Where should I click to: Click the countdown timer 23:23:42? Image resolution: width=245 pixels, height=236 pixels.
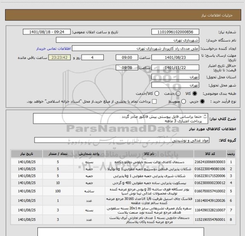tap(60, 58)
